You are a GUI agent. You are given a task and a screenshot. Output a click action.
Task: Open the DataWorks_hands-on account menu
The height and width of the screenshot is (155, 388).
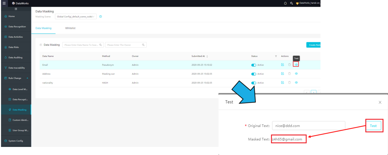(x=308, y=3)
